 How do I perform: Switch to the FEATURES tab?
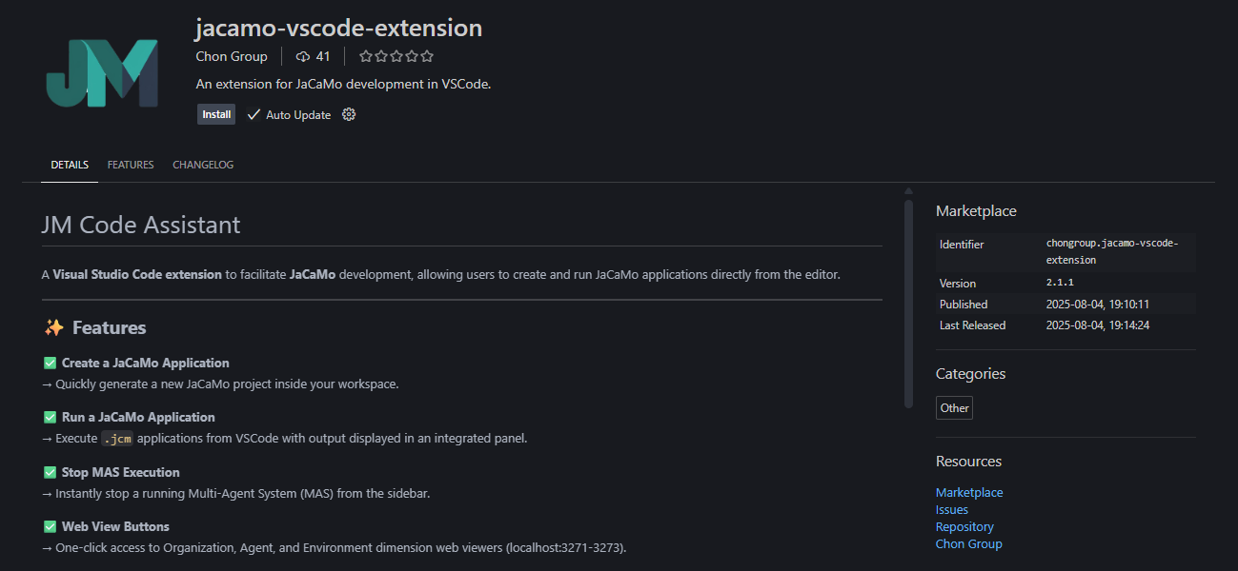[131, 165]
